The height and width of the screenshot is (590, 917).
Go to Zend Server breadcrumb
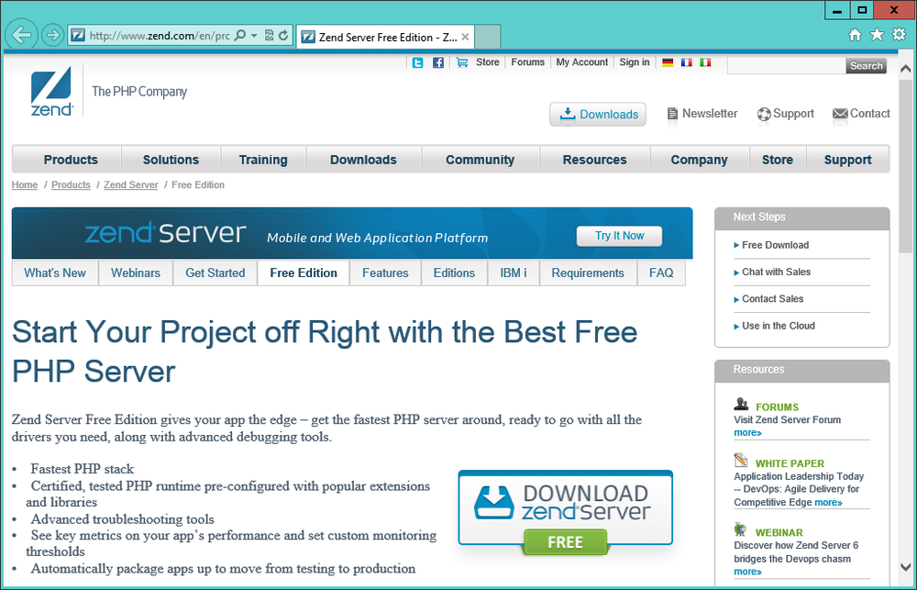click(131, 185)
